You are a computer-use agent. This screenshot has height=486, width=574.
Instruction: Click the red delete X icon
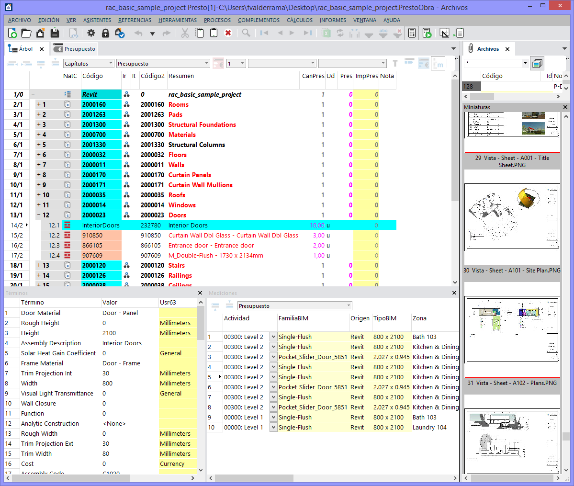pos(228,33)
